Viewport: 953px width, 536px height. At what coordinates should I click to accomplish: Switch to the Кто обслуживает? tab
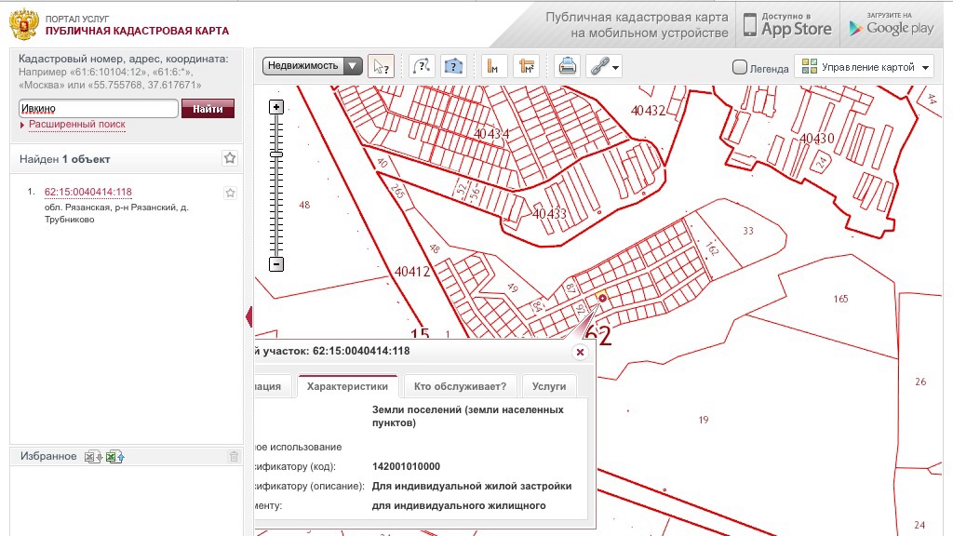point(460,386)
